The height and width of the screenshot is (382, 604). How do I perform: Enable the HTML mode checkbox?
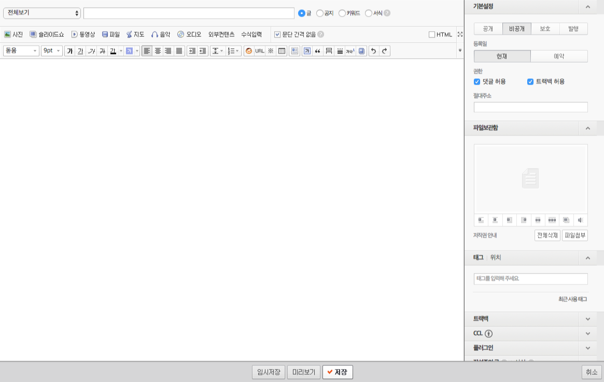point(432,35)
